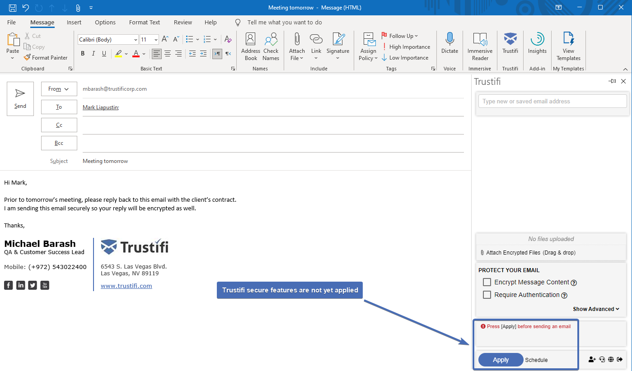Image resolution: width=632 pixels, height=371 pixels.
Task: Select the Format Painter tool
Action: (x=46, y=57)
